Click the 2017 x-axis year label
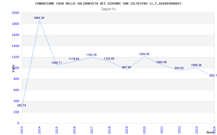 click(x=92, y=130)
